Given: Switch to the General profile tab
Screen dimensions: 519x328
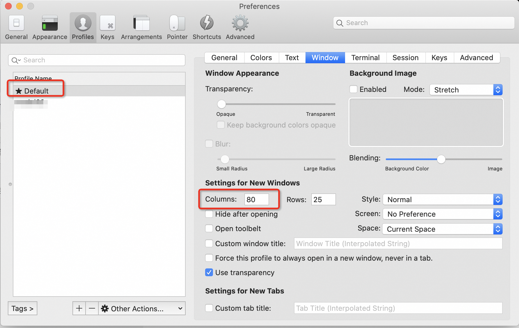Looking at the screenshot, I should pos(224,58).
